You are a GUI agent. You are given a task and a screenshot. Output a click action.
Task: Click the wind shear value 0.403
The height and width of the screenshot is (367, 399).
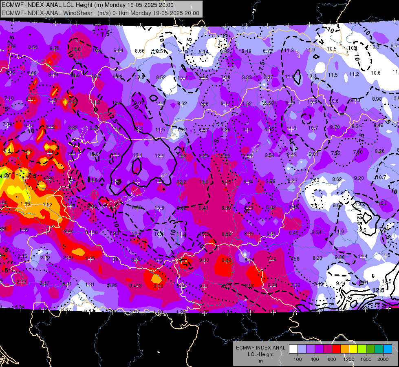(135, 286)
